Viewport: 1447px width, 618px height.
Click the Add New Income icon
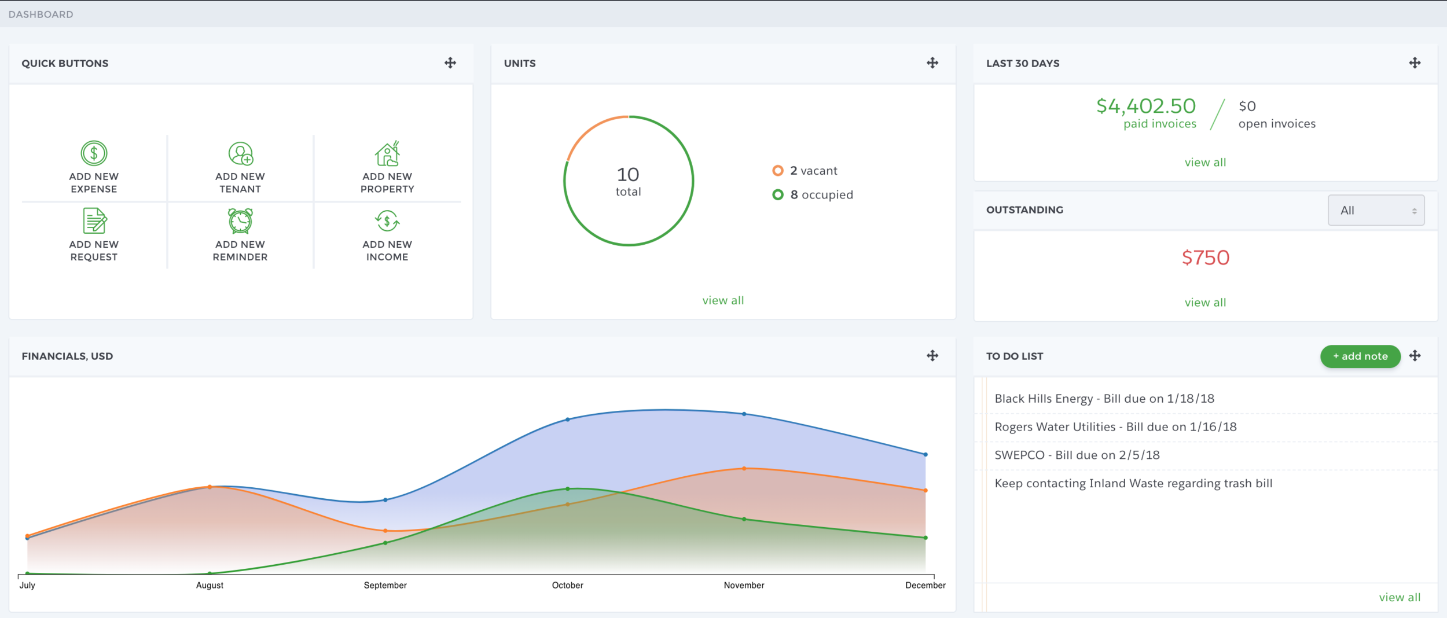387,220
